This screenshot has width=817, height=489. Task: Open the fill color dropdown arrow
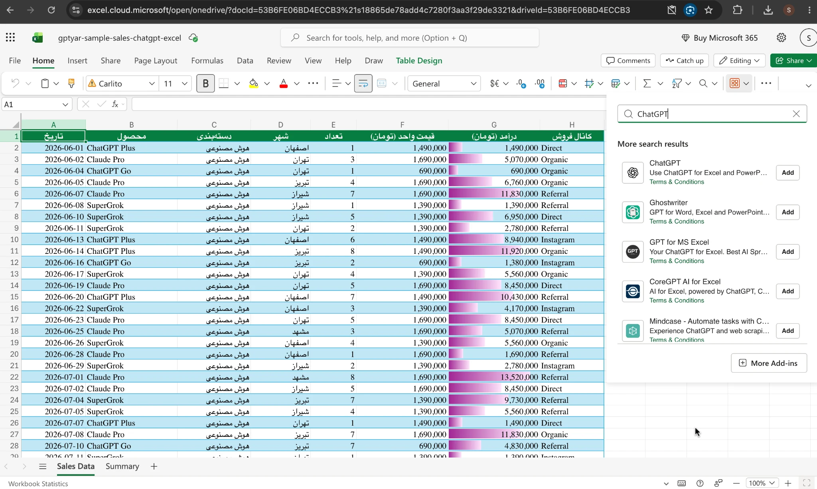click(267, 84)
